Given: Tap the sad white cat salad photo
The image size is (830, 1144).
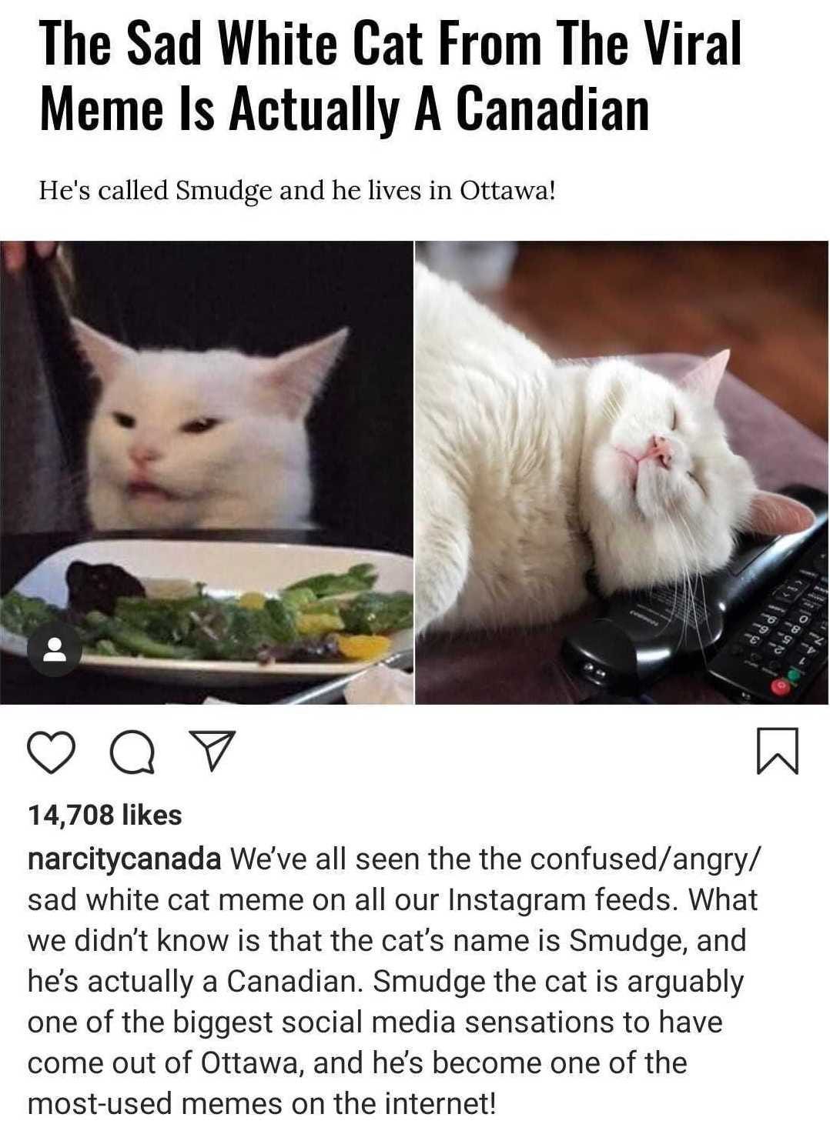Looking at the screenshot, I should pyautogui.click(x=206, y=472).
